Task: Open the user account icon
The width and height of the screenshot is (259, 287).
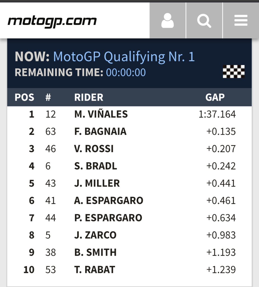Action: tap(167, 21)
